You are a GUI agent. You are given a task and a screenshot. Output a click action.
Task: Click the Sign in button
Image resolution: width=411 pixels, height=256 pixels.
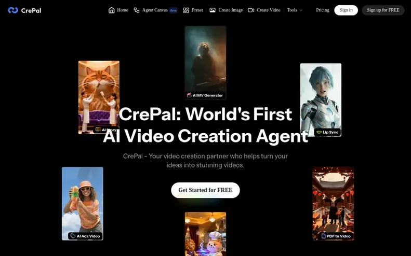click(x=346, y=10)
